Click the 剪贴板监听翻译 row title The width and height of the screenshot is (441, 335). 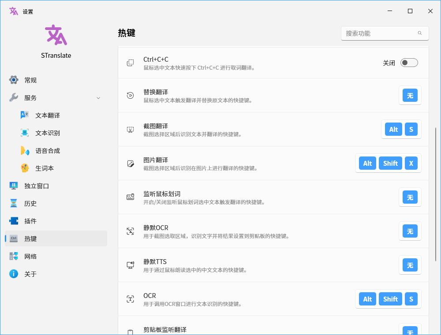click(x=165, y=330)
